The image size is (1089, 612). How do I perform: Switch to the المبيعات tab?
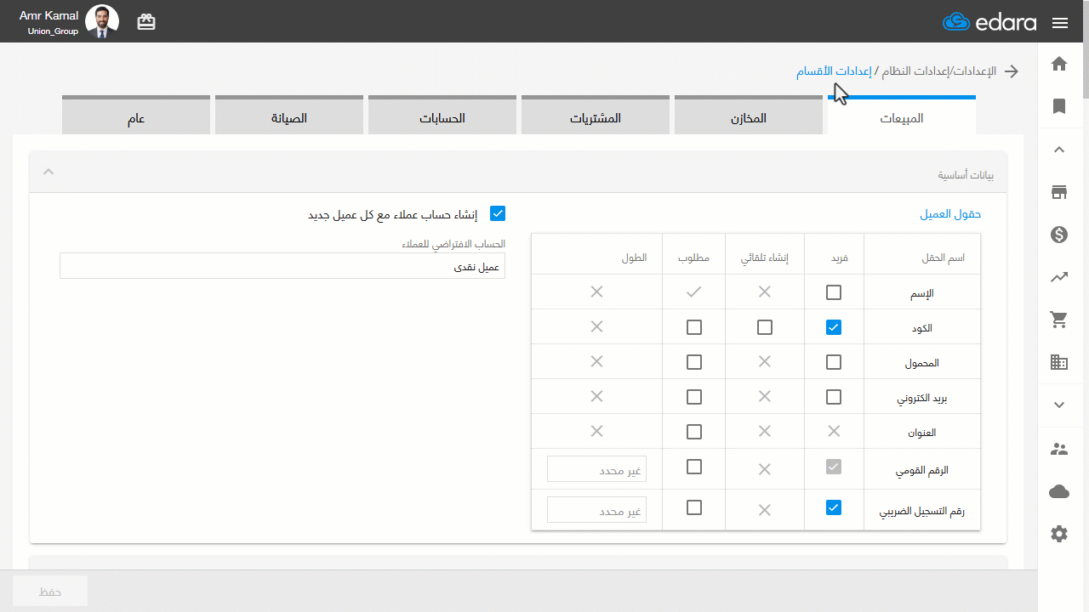click(x=902, y=116)
